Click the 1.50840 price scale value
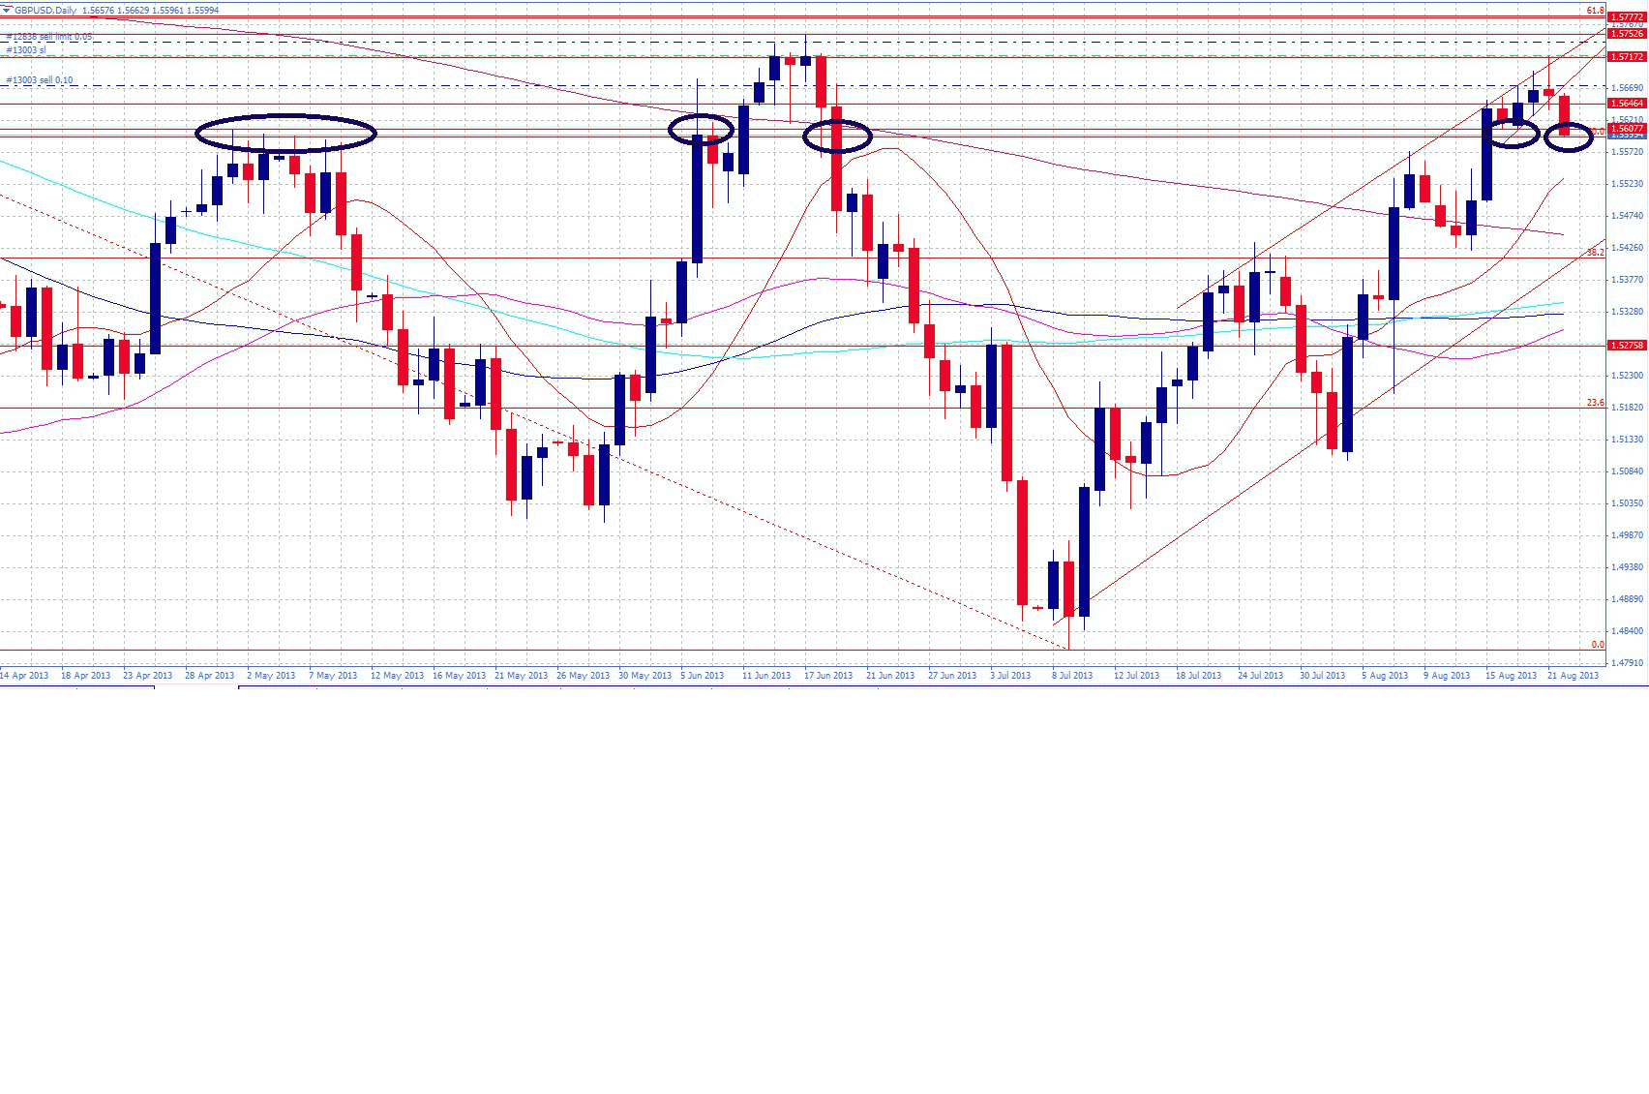1649x1094 pixels. pyautogui.click(x=1628, y=471)
